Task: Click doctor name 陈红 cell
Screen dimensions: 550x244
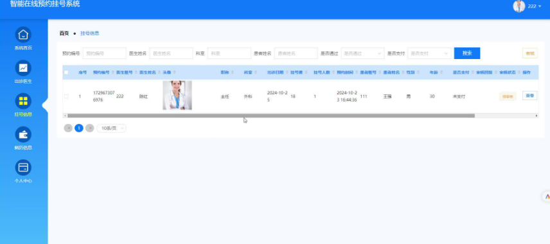Action: click(143, 96)
